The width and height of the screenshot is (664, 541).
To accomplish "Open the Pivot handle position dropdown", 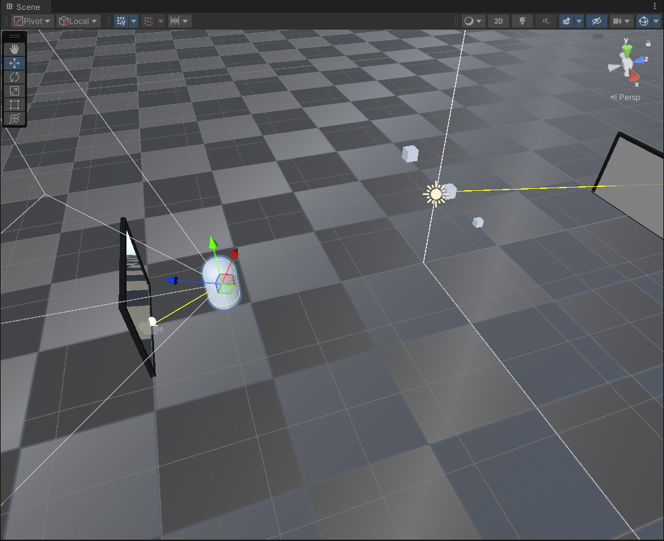I will click(x=32, y=21).
